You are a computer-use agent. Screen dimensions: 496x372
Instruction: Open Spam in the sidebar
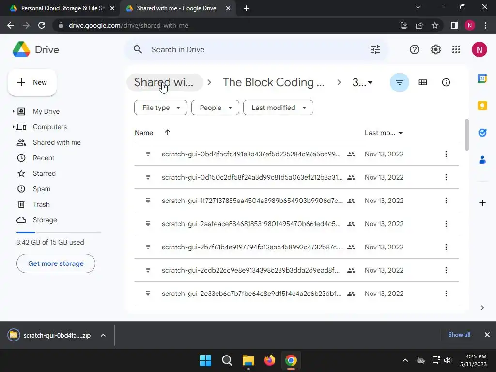(x=42, y=189)
